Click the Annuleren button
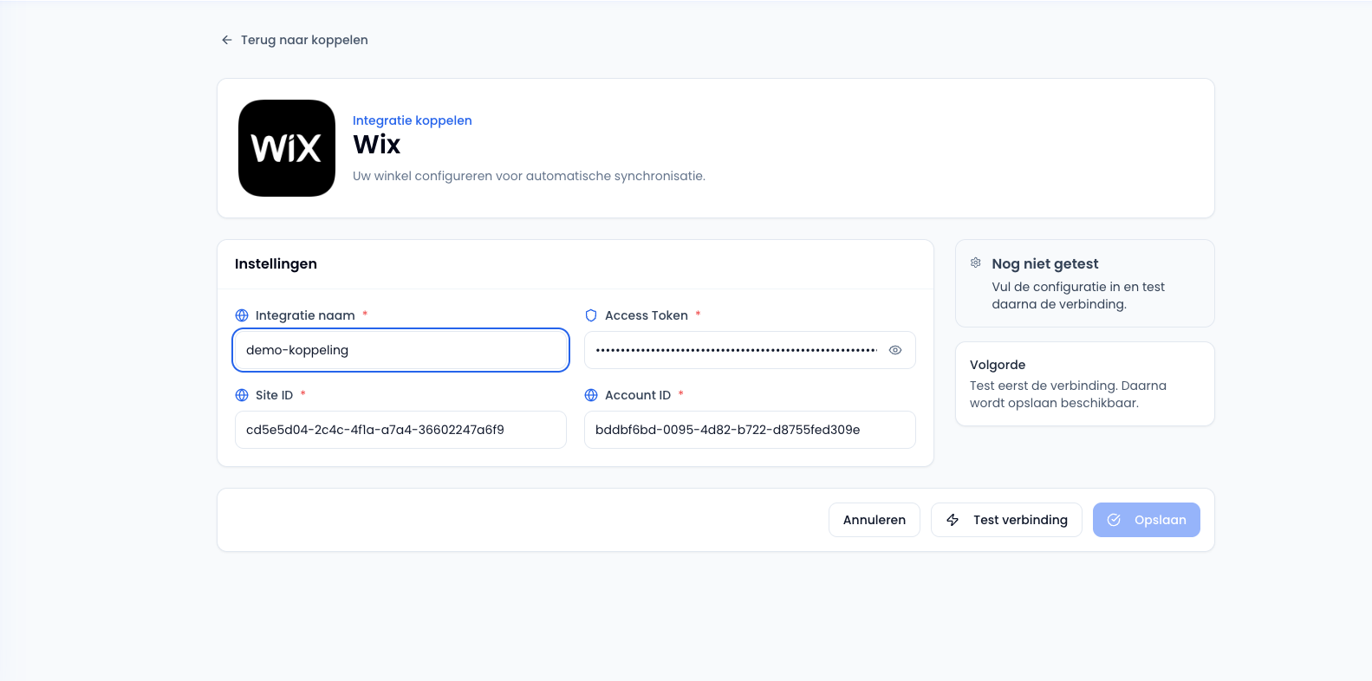Screen dimensions: 1372x681 875,520
